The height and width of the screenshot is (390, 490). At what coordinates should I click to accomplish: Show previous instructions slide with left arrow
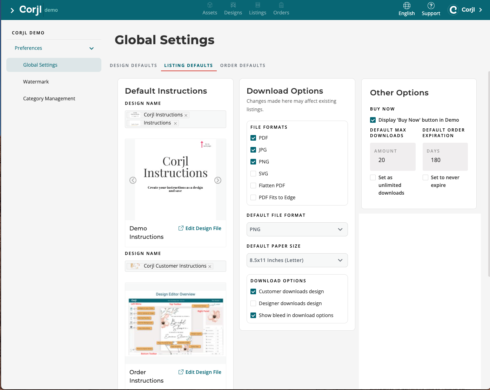(133, 180)
